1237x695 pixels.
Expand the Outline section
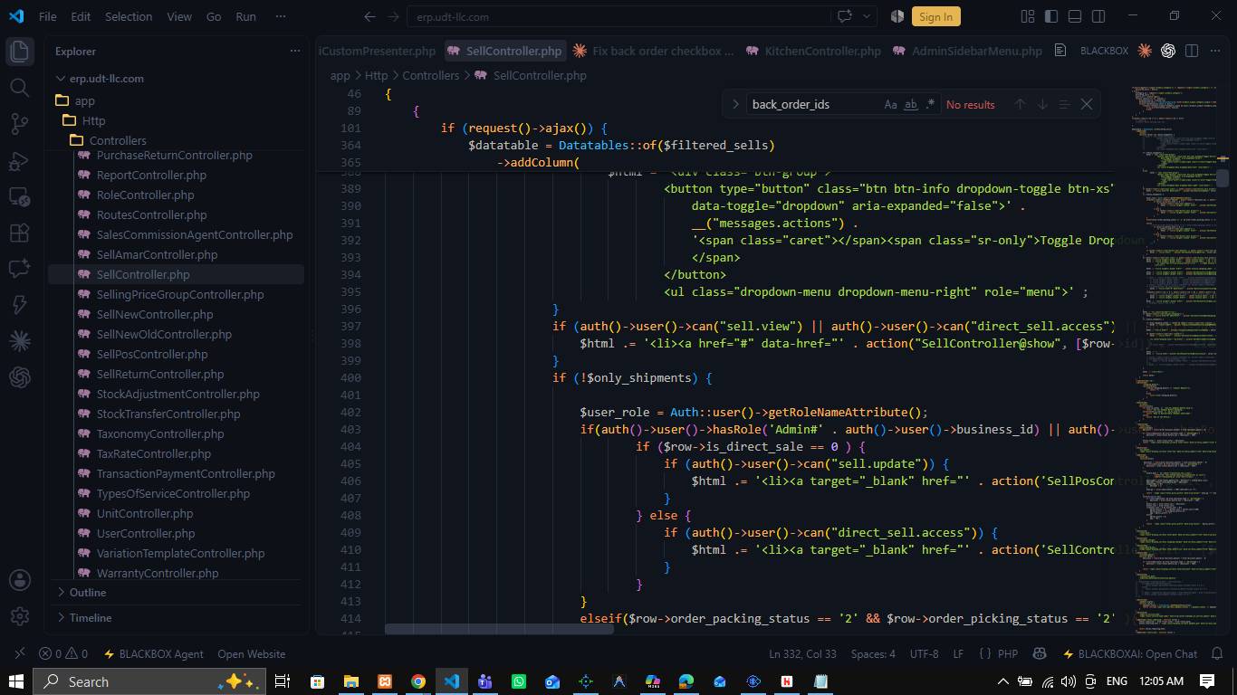(88, 592)
